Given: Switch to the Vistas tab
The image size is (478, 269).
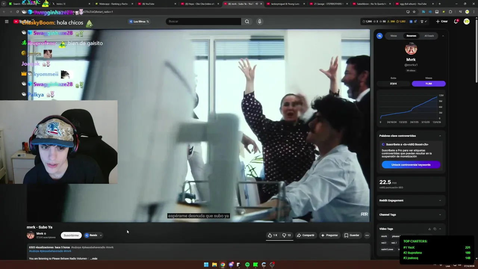Looking at the screenshot, I should point(394,36).
